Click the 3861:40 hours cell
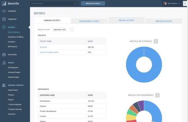The image size is (188, 122). (x=96, y=47)
